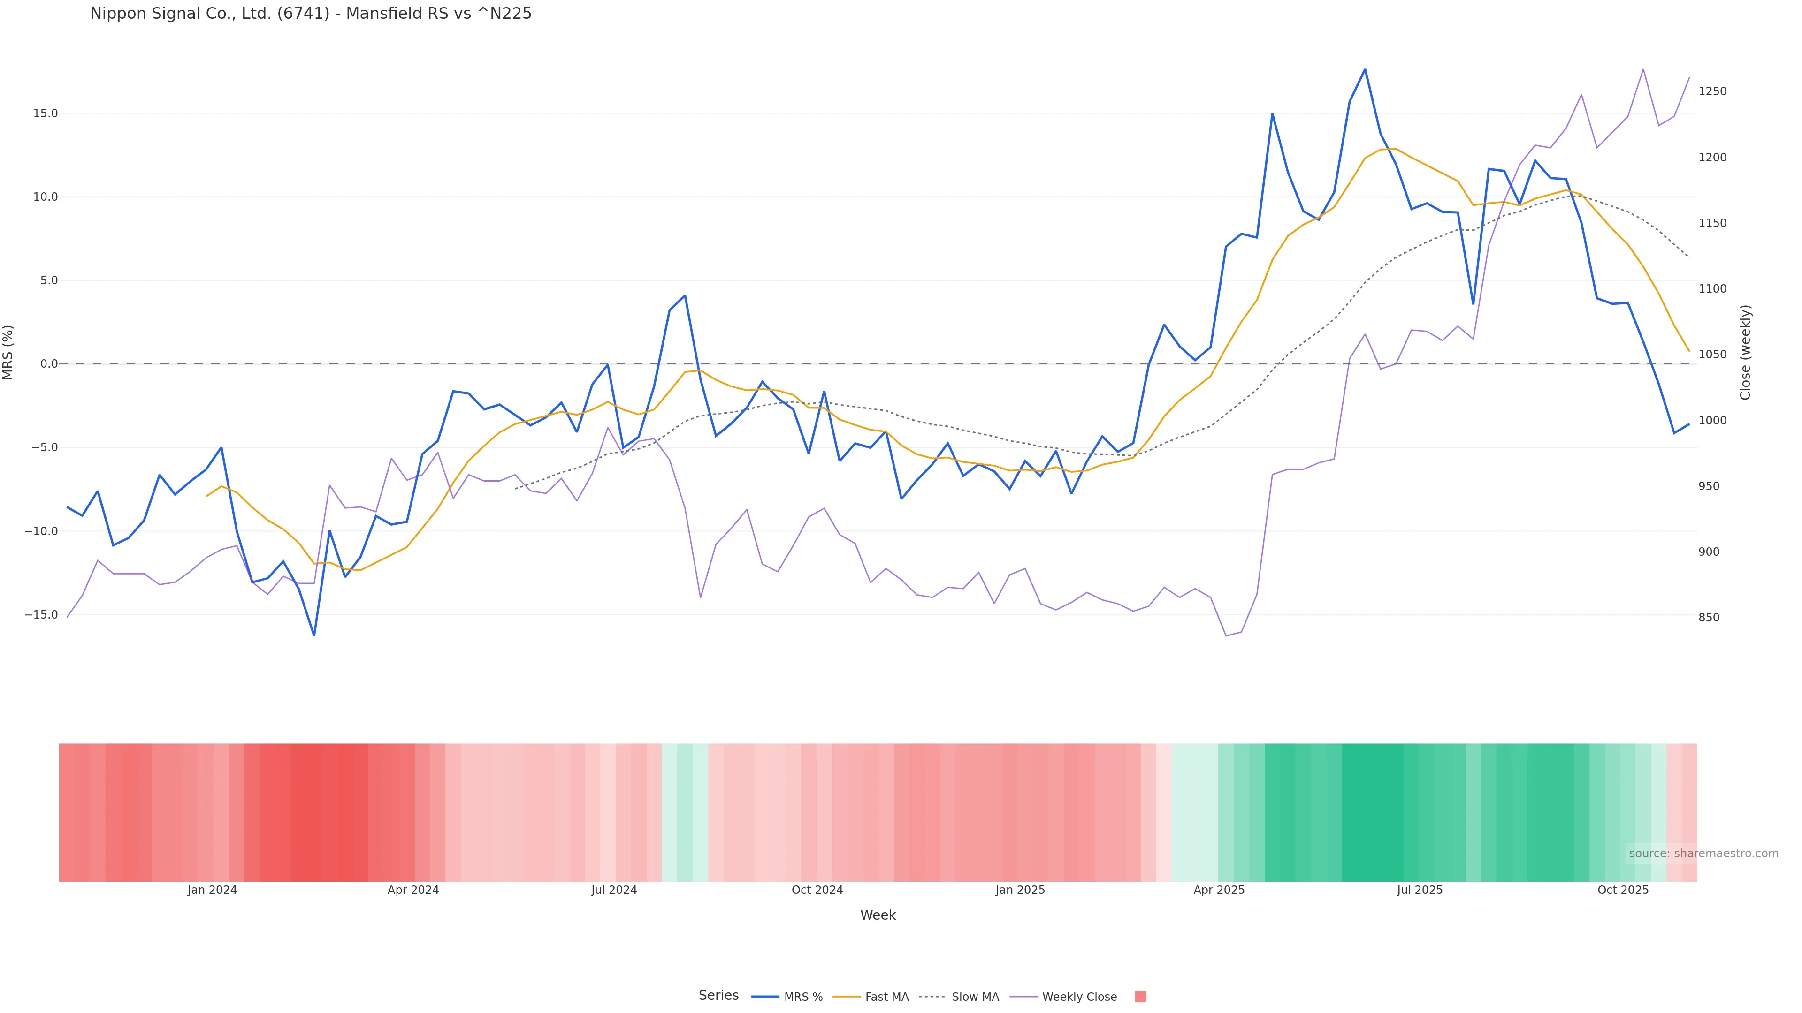Click the 15.0 left axis tick
Image resolution: width=1802 pixels, height=1013 pixels.
pyautogui.click(x=46, y=113)
